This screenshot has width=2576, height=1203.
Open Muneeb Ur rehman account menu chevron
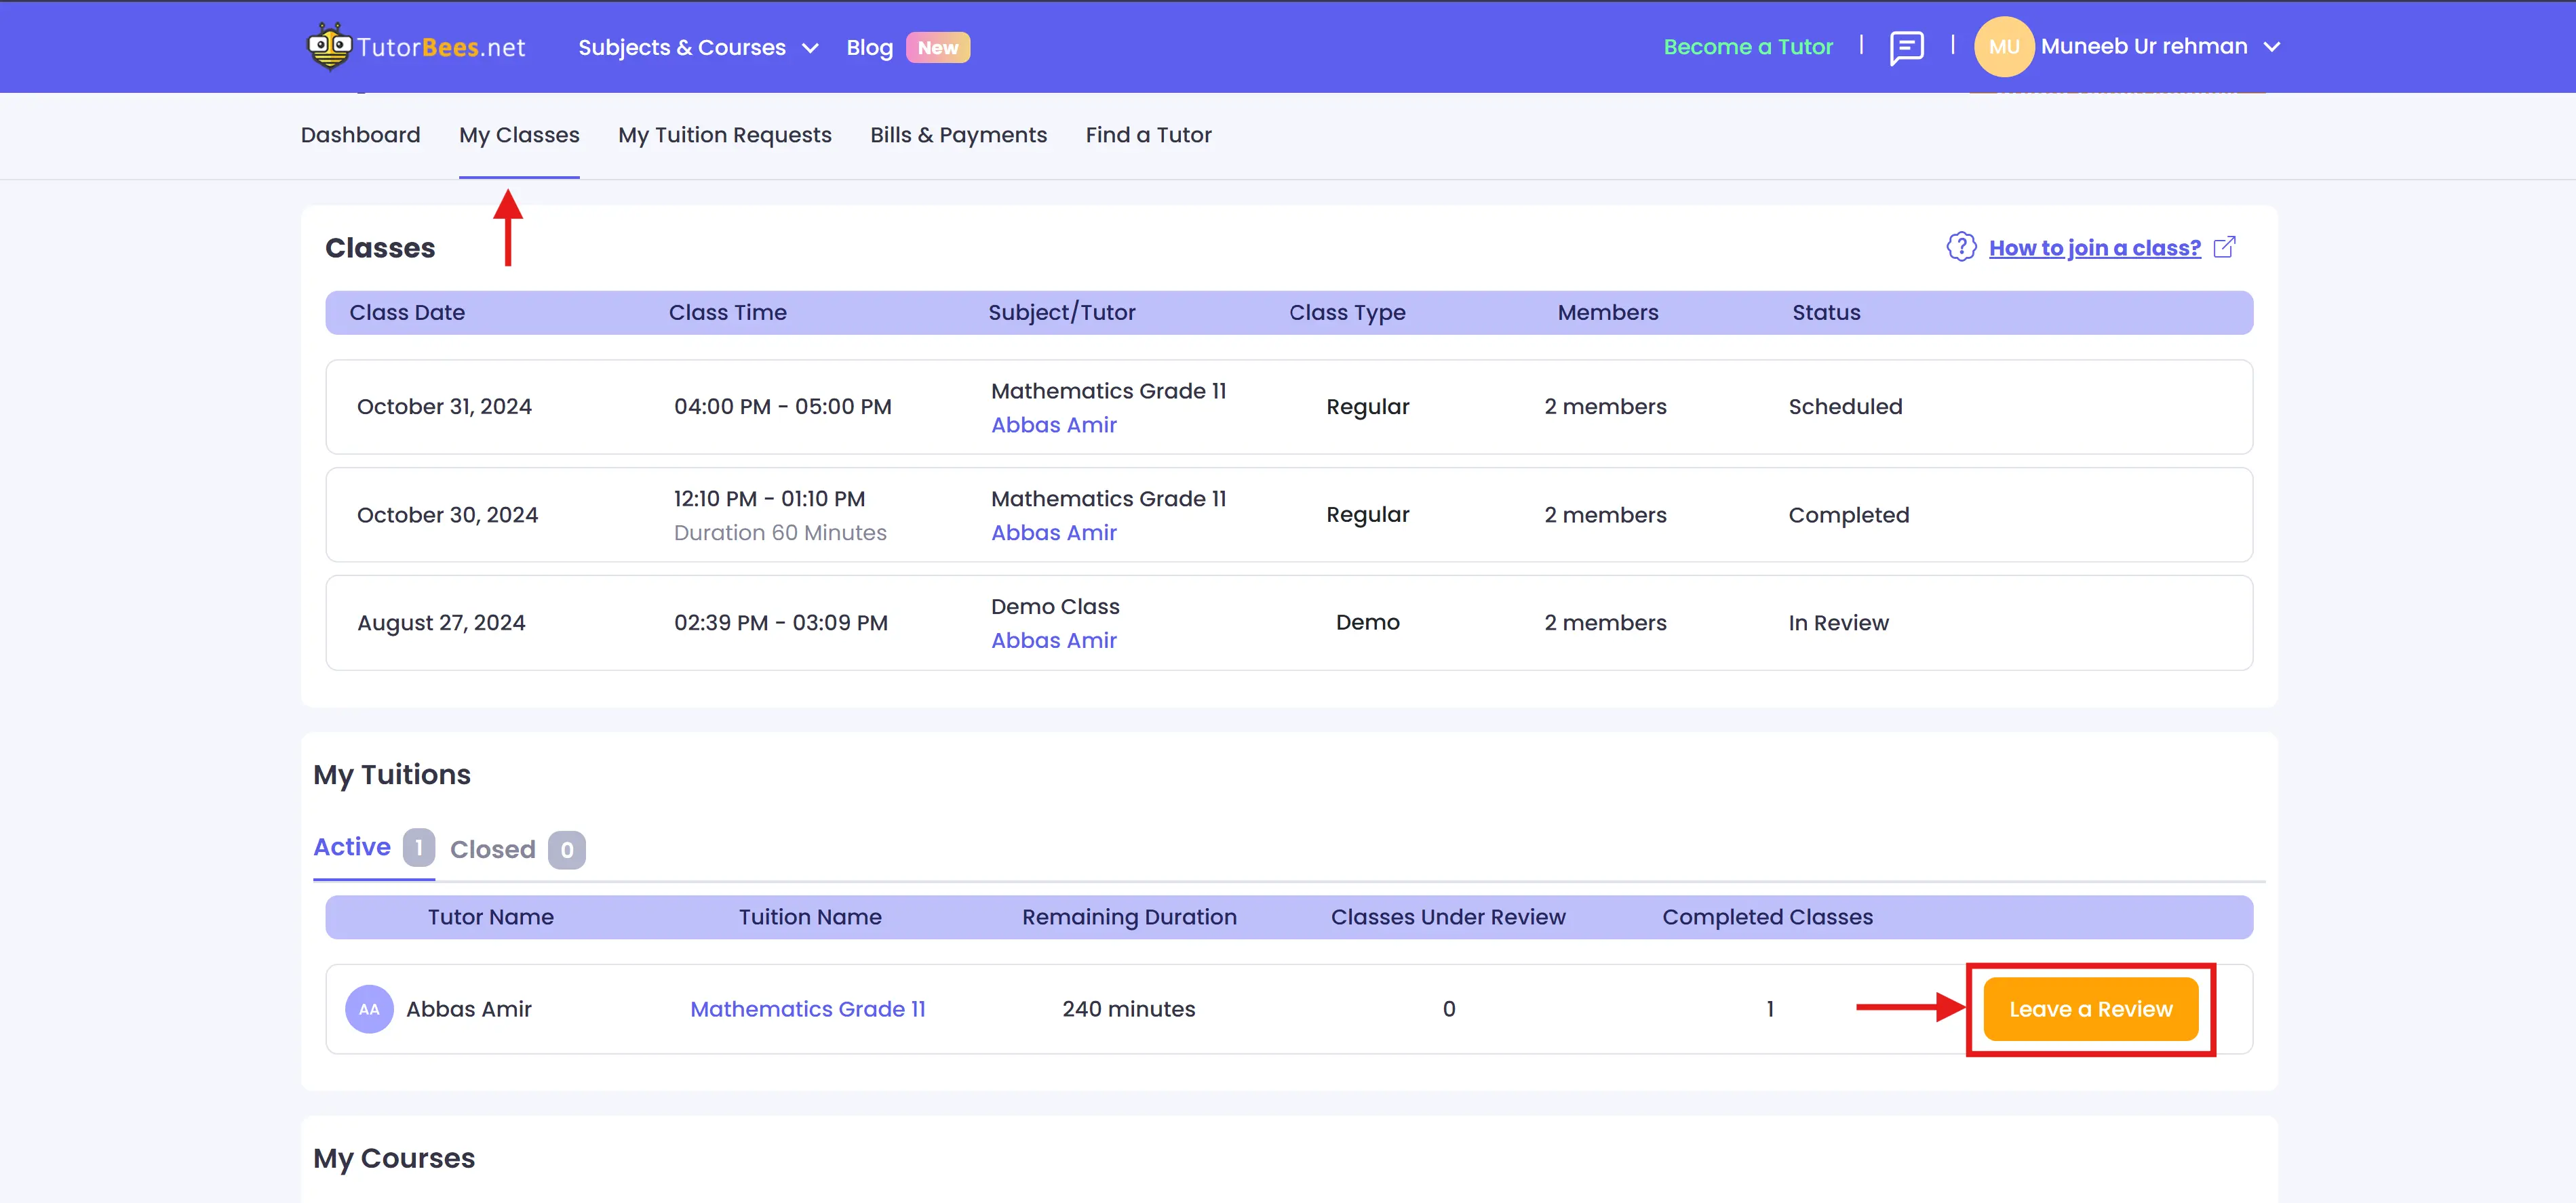2271,47
